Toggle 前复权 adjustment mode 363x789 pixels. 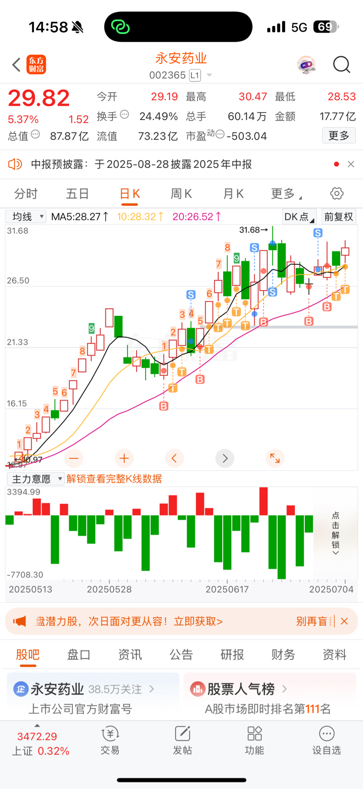pos(339,217)
